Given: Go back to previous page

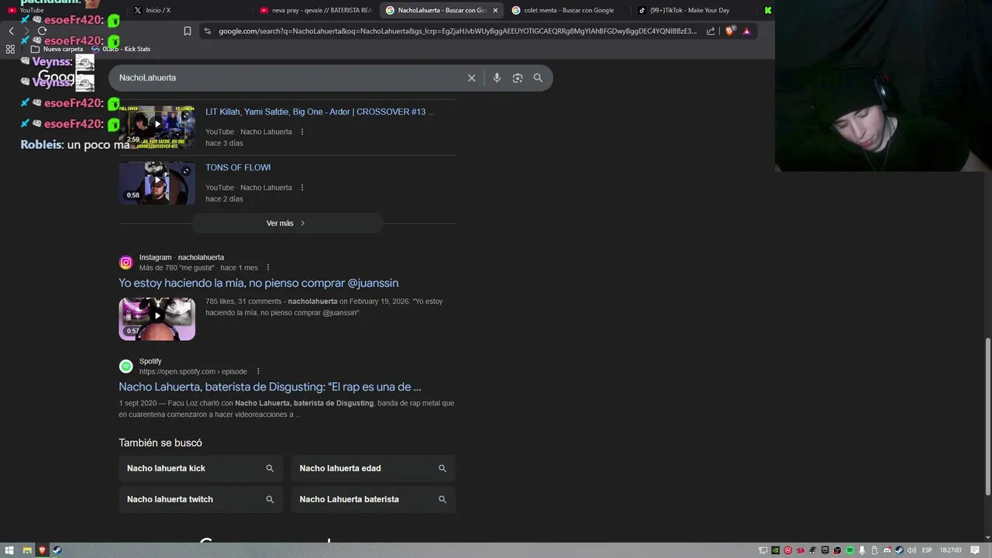Looking at the screenshot, I should [x=11, y=31].
